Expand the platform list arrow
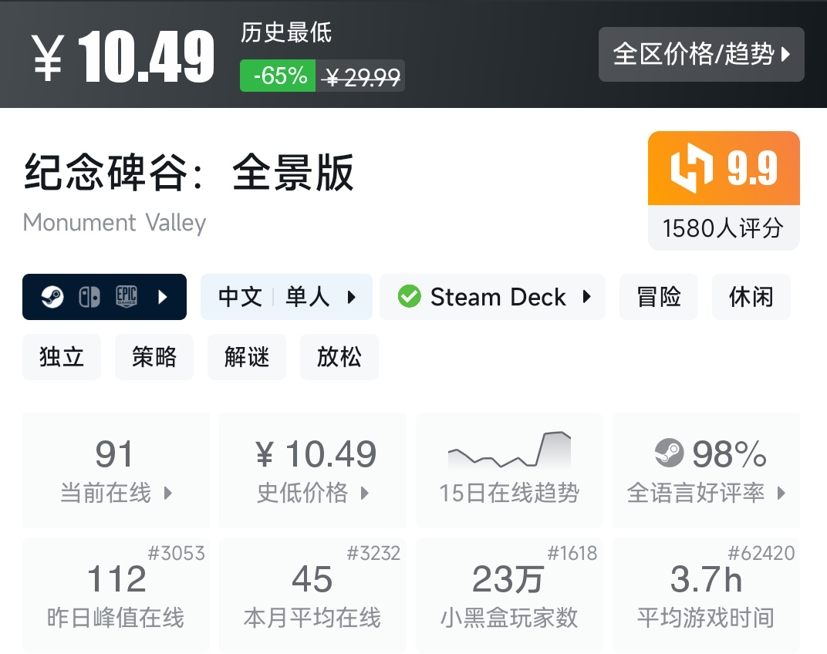 163,297
